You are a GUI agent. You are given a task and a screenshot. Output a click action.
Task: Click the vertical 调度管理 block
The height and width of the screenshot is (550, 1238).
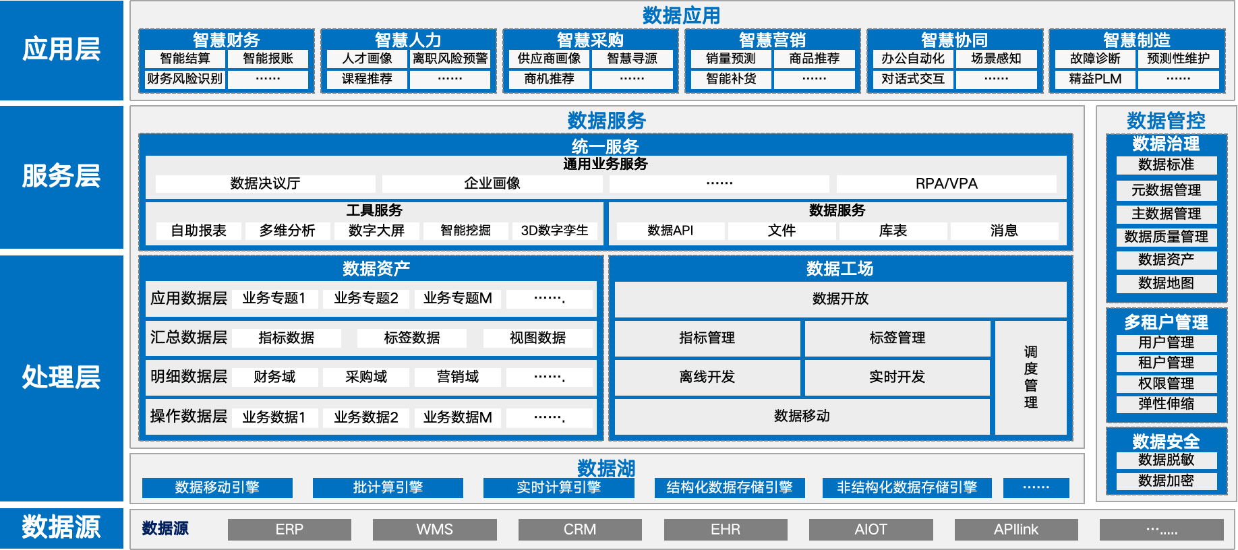tap(1030, 377)
